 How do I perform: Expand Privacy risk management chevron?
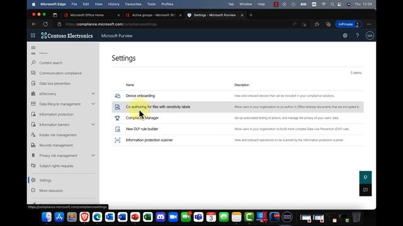click(93, 155)
